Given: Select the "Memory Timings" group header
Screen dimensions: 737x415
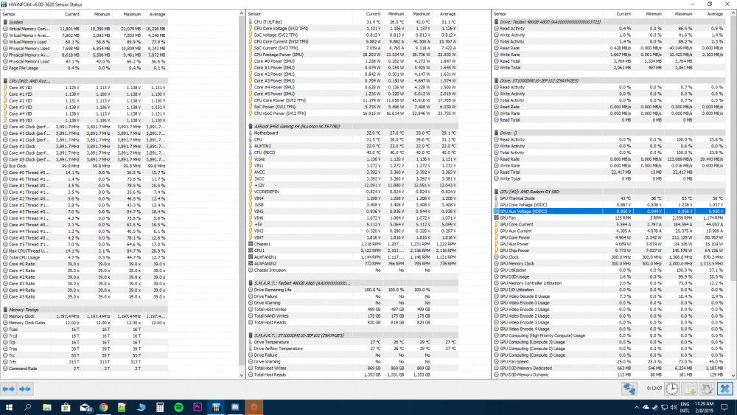Looking at the screenshot, I should pos(85,310).
